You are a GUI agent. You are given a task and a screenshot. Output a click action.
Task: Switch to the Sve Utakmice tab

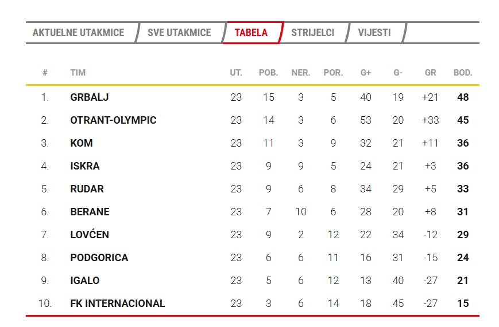(x=179, y=33)
